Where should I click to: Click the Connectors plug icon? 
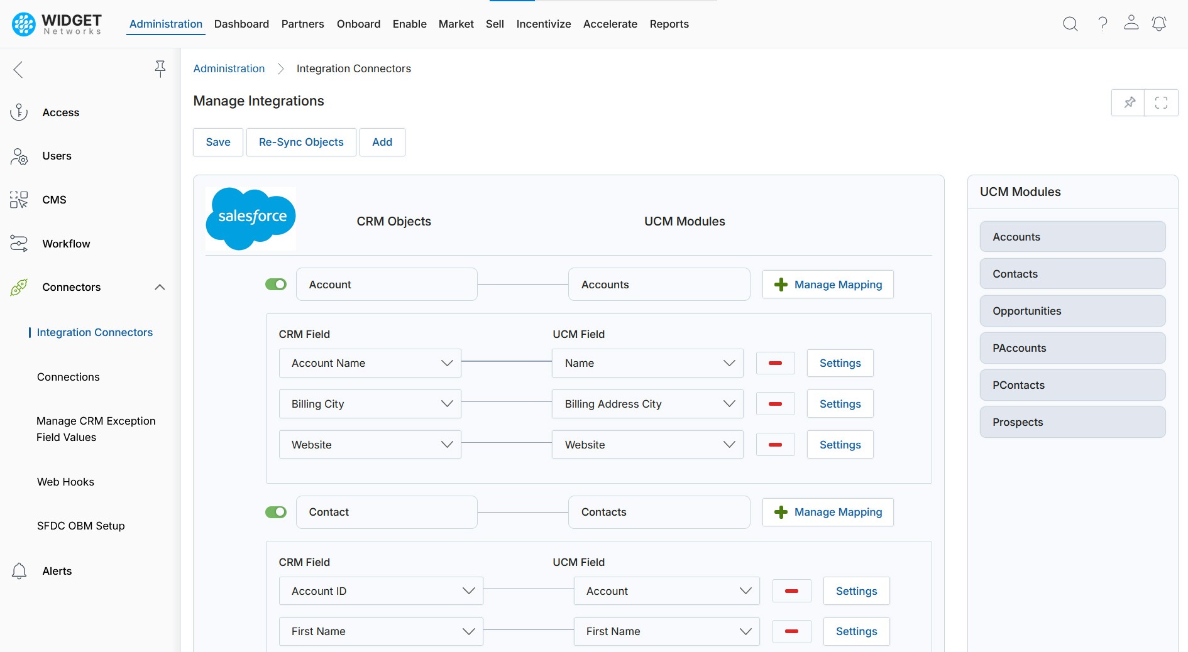[x=19, y=287]
